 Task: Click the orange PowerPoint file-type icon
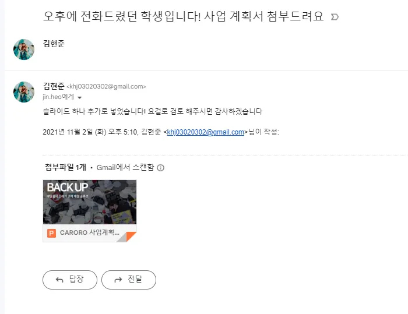point(51,233)
